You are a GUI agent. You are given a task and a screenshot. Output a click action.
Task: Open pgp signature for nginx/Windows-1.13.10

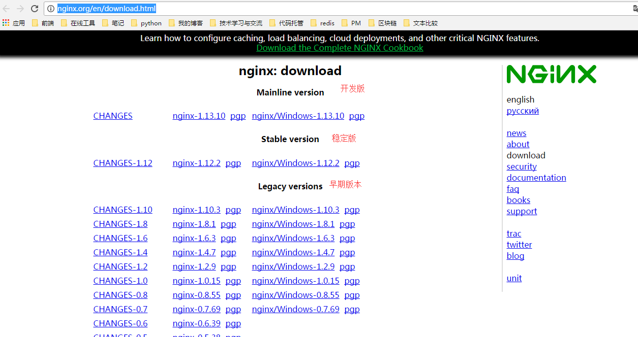[357, 116]
